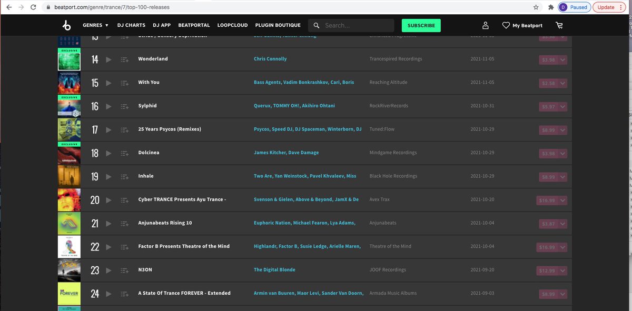Go to BEATPORTAL
Image resolution: width=632 pixels, height=311 pixels.
pos(194,25)
